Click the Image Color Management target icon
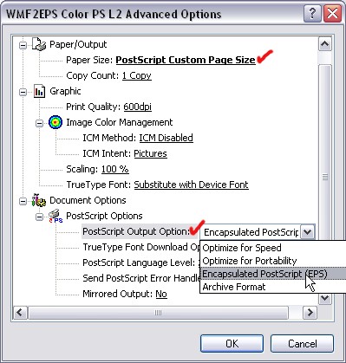Viewport: 346px width, 363px height. click(55, 122)
